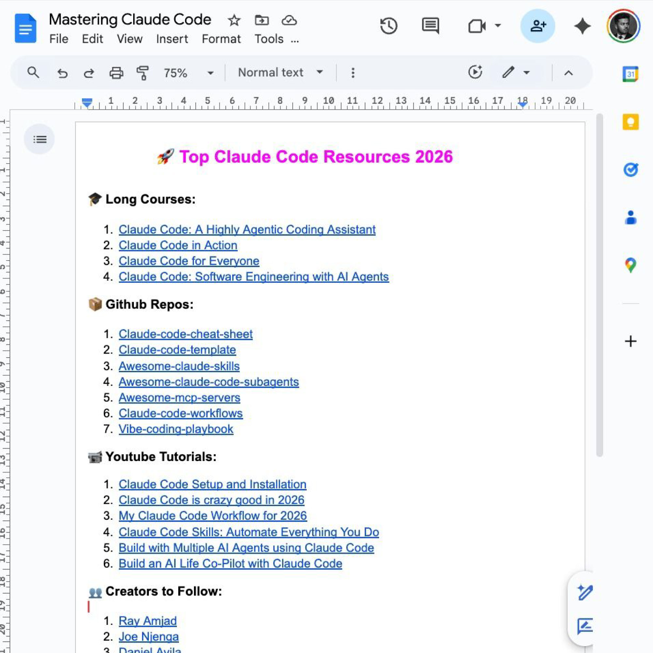Open the File menu
This screenshot has width=653, height=653.
pyautogui.click(x=59, y=39)
